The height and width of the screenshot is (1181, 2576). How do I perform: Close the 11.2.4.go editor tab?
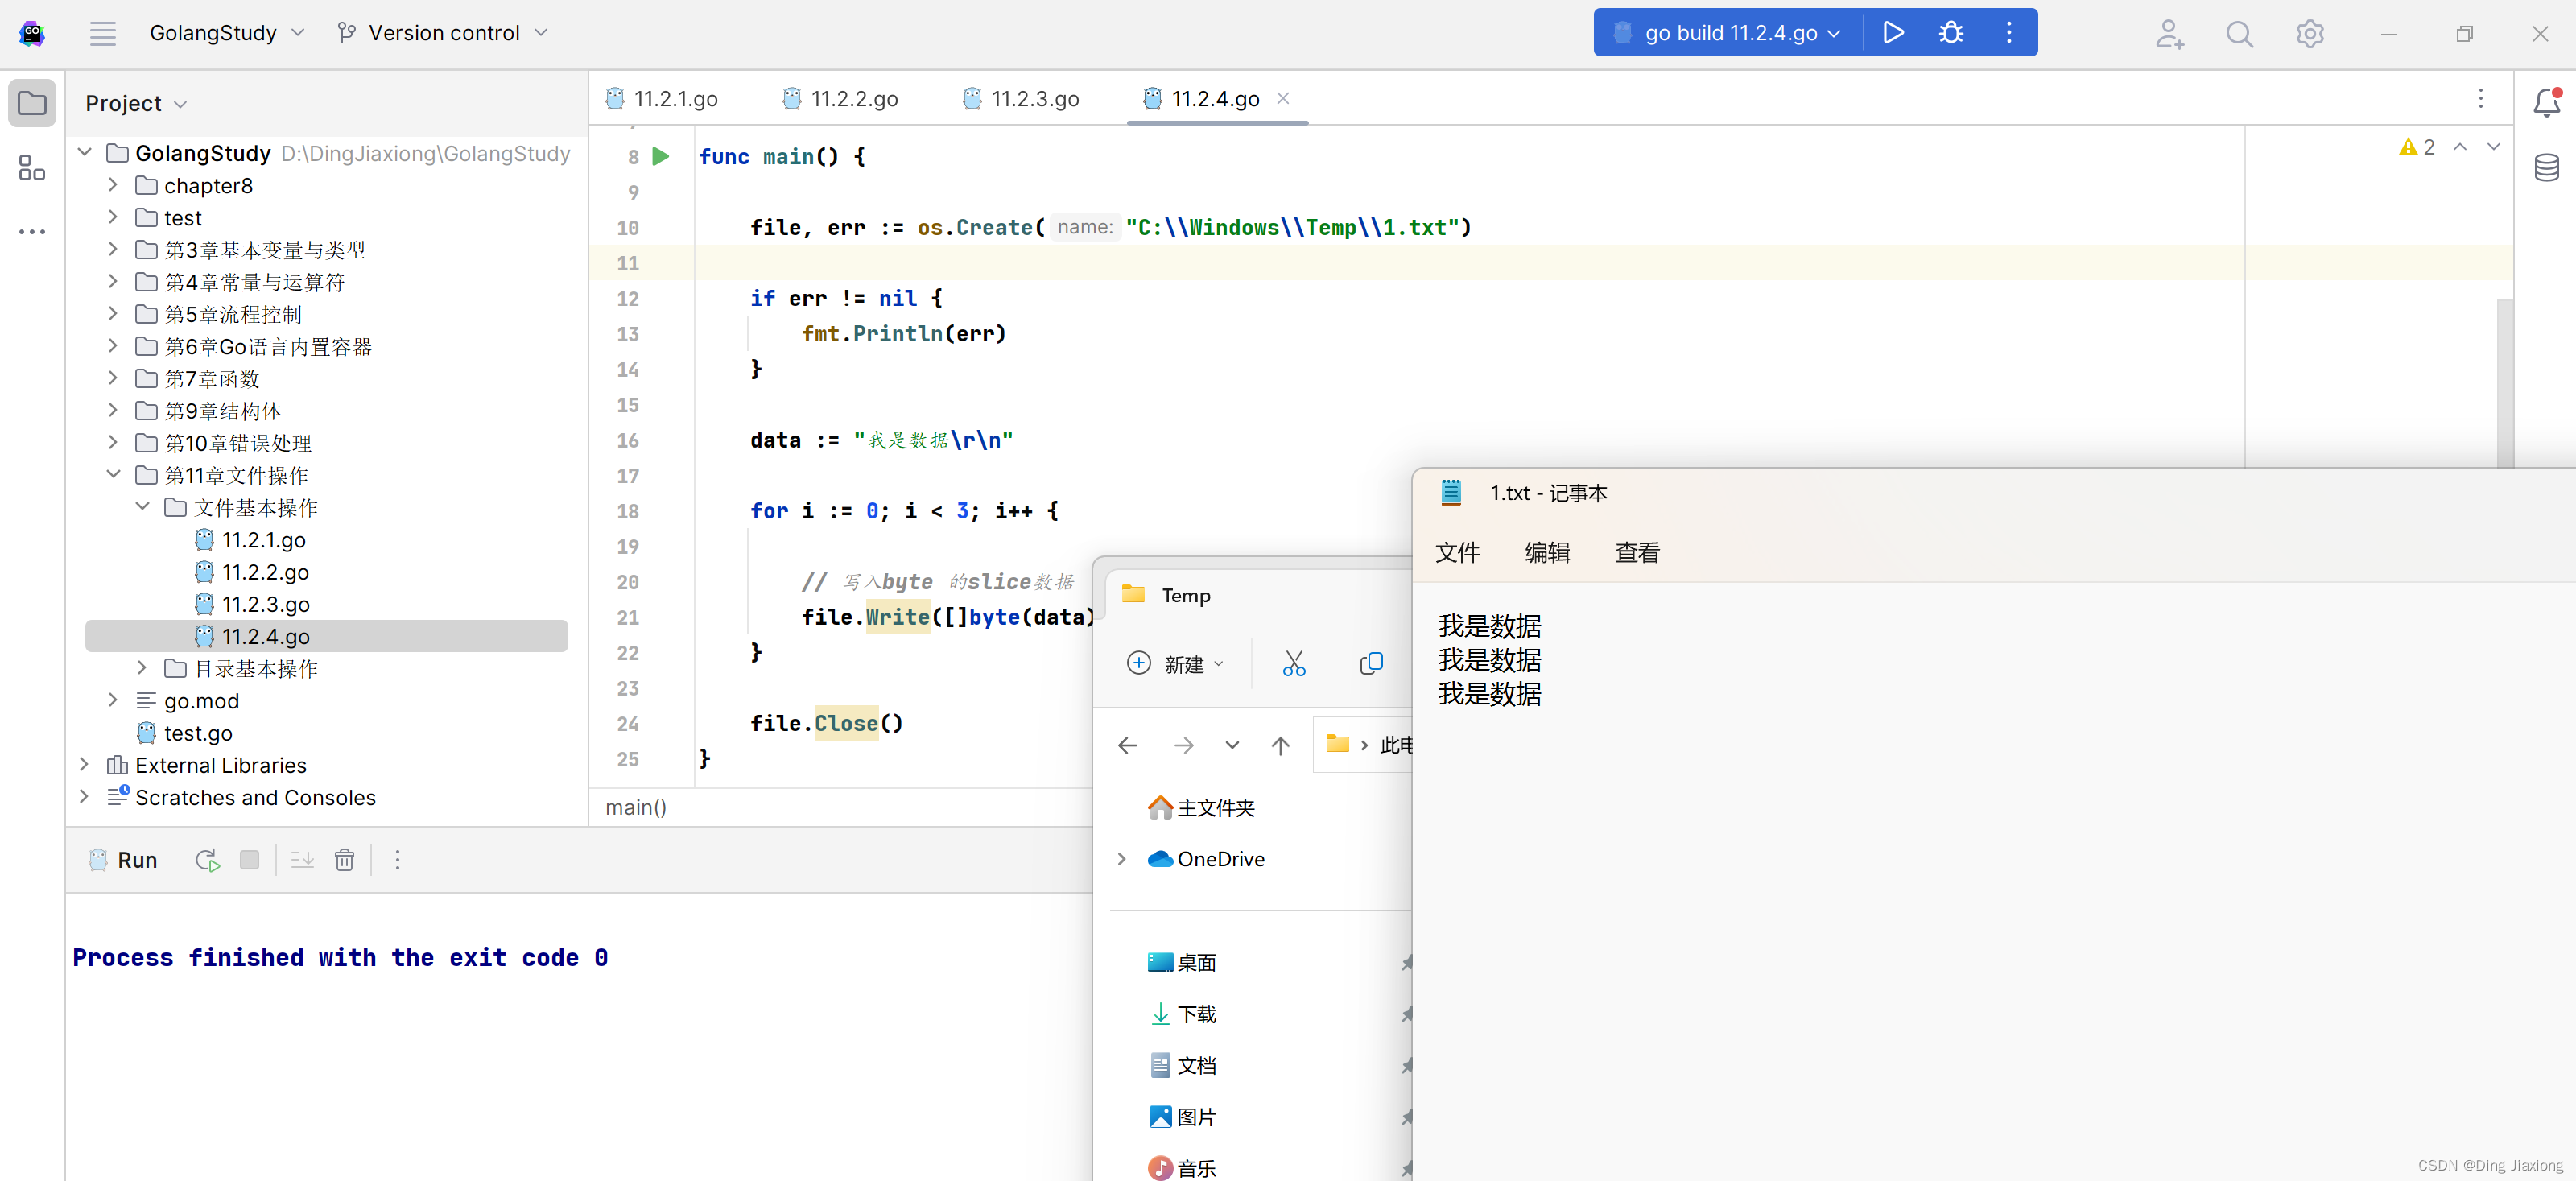(x=1283, y=98)
